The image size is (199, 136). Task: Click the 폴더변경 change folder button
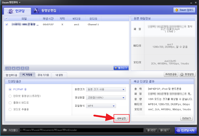pyautogui.click(x=151, y=130)
